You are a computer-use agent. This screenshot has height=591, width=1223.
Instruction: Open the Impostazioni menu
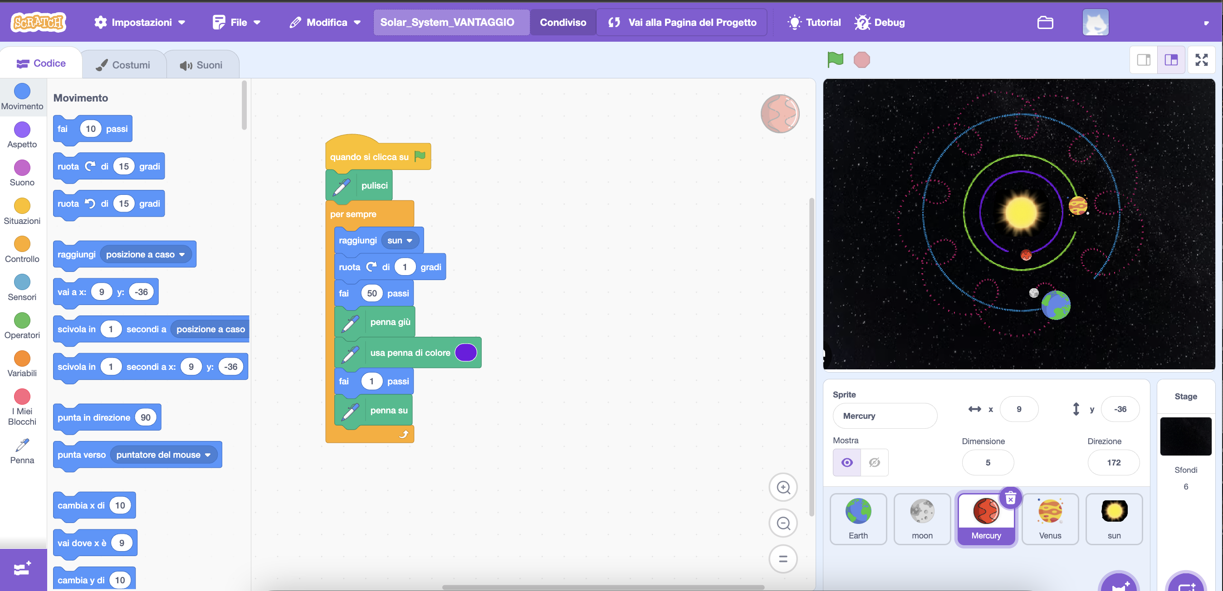(x=140, y=22)
